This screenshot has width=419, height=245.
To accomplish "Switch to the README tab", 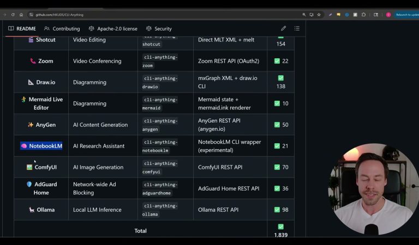I will (22, 28).
